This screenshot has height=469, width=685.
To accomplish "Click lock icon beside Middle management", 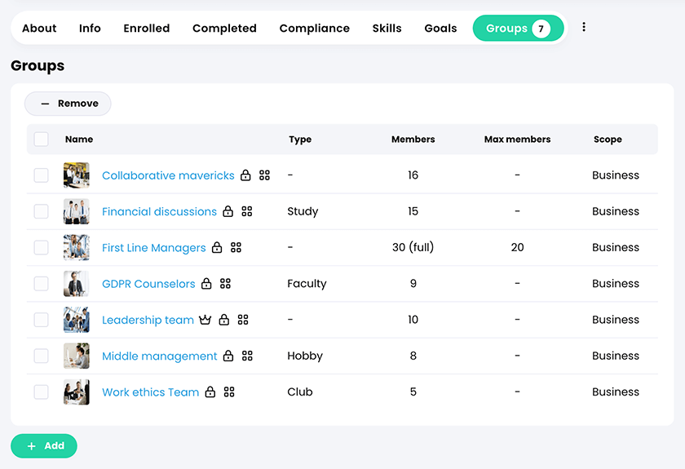I will click(x=228, y=356).
